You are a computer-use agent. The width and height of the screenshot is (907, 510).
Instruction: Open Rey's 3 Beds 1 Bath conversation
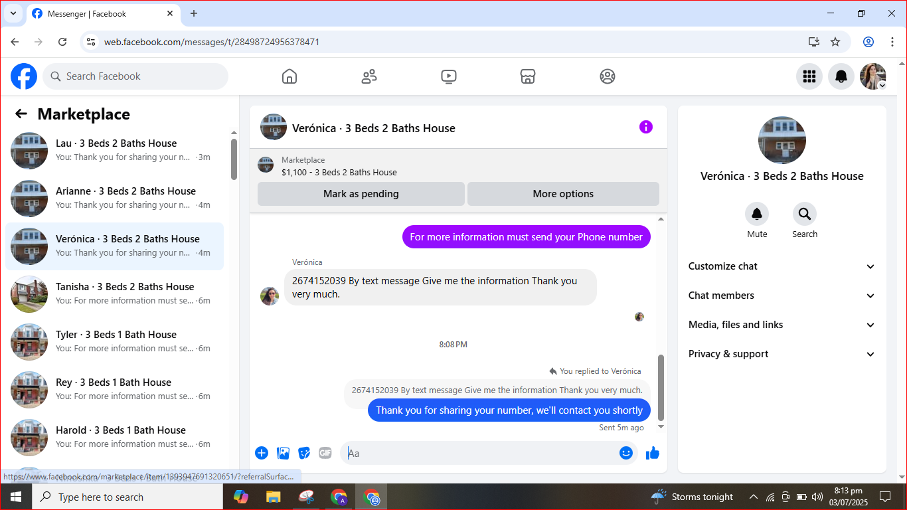115,390
